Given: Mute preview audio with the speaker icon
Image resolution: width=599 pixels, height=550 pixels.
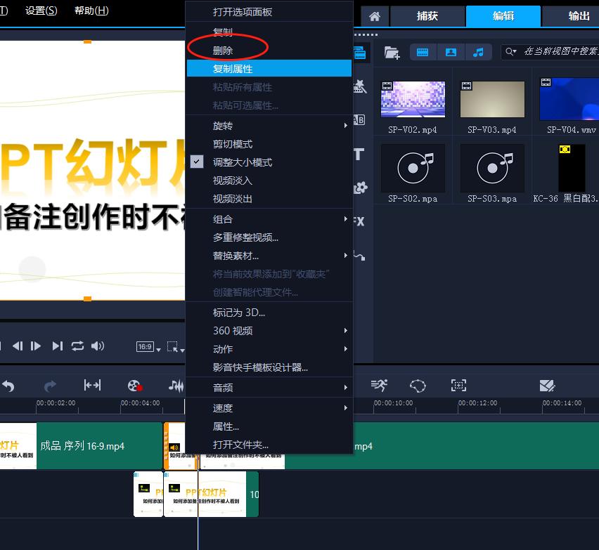Looking at the screenshot, I should pyautogui.click(x=98, y=346).
